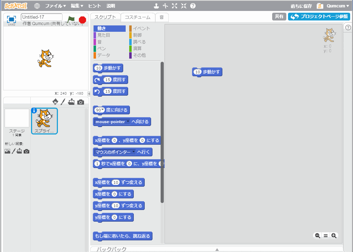Screen dimensions: 353x252
Task: Select the 音 block category in palette
Action: tap(109, 42)
